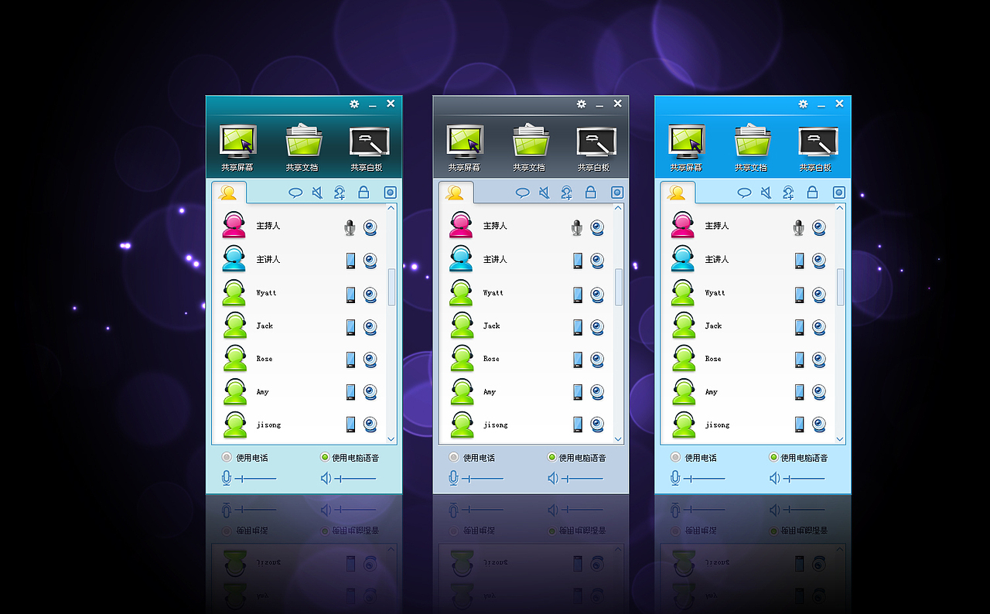Open Share Document (共享文档) in teal window
The width and height of the screenshot is (990, 614).
click(x=302, y=148)
